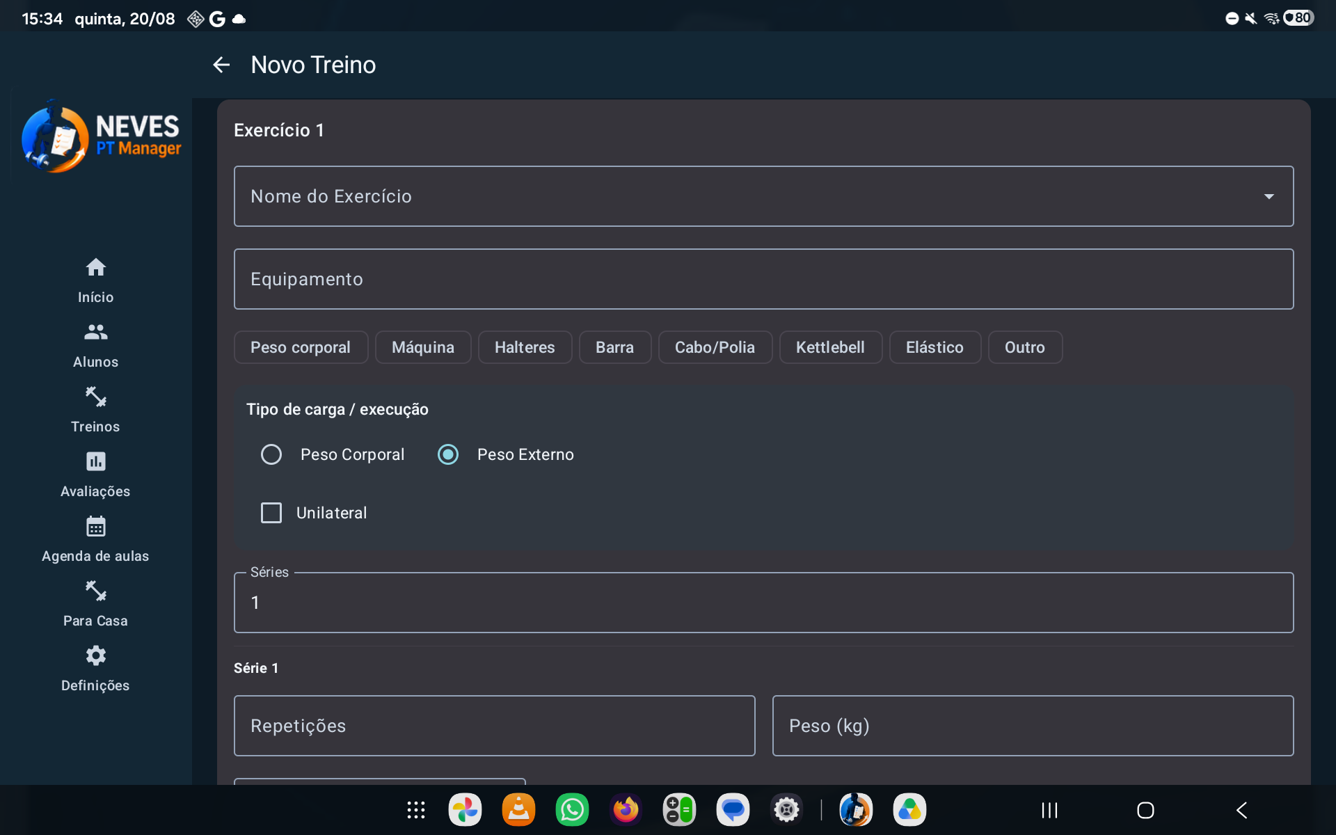This screenshot has height=835, width=1336.
Task: Choose the Outro equipment chip
Action: [x=1025, y=347]
